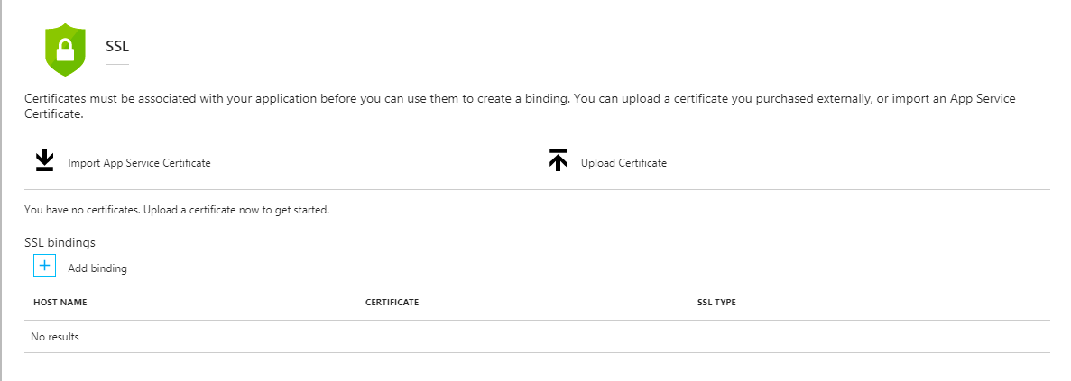The height and width of the screenshot is (381, 1071).
Task: Click the empty cell under the SSL TYPE column
Action: tap(812, 337)
